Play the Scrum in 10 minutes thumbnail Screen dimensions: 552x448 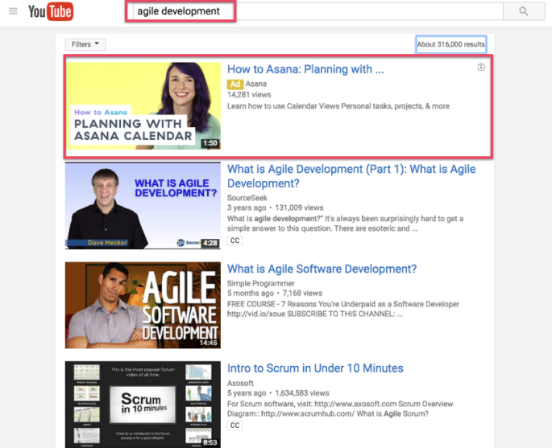[x=143, y=405]
